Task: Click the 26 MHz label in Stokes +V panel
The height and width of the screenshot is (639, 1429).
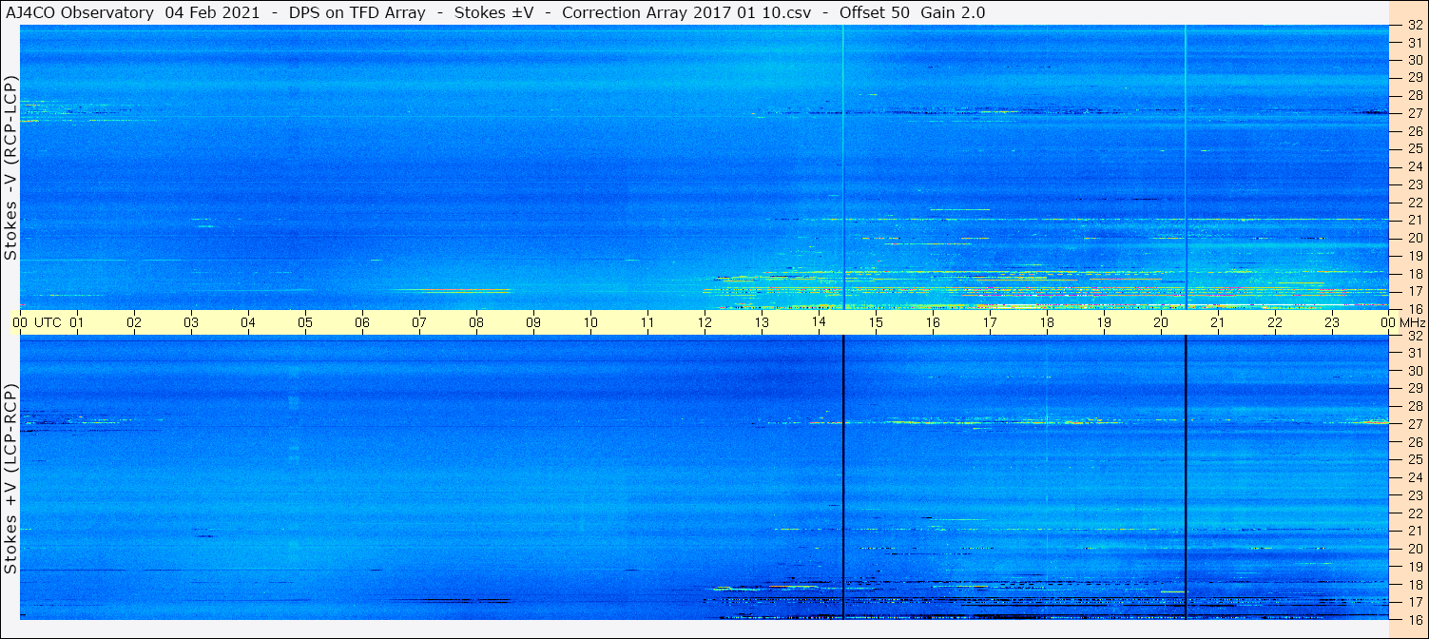Action: [x=1415, y=441]
